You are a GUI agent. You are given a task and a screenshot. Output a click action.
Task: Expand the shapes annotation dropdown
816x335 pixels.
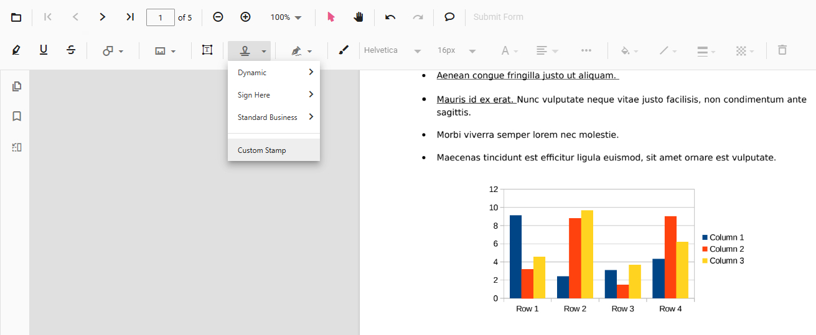[113, 51]
